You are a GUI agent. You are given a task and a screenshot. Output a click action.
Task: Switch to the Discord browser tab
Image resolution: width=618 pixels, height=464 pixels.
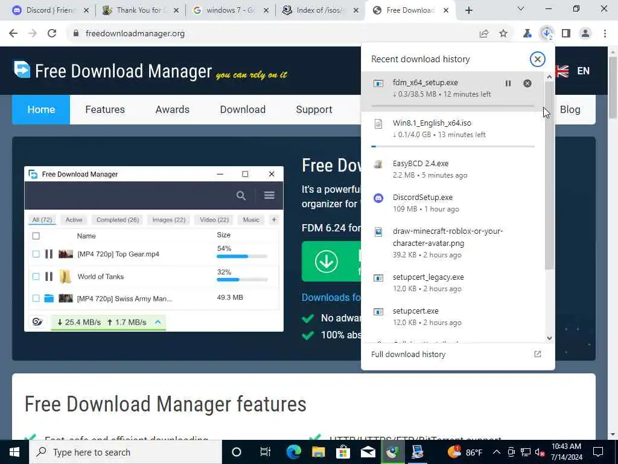[49, 10]
